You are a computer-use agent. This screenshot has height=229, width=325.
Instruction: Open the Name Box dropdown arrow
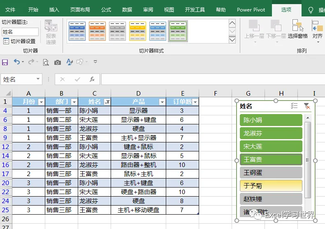pos(38,79)
